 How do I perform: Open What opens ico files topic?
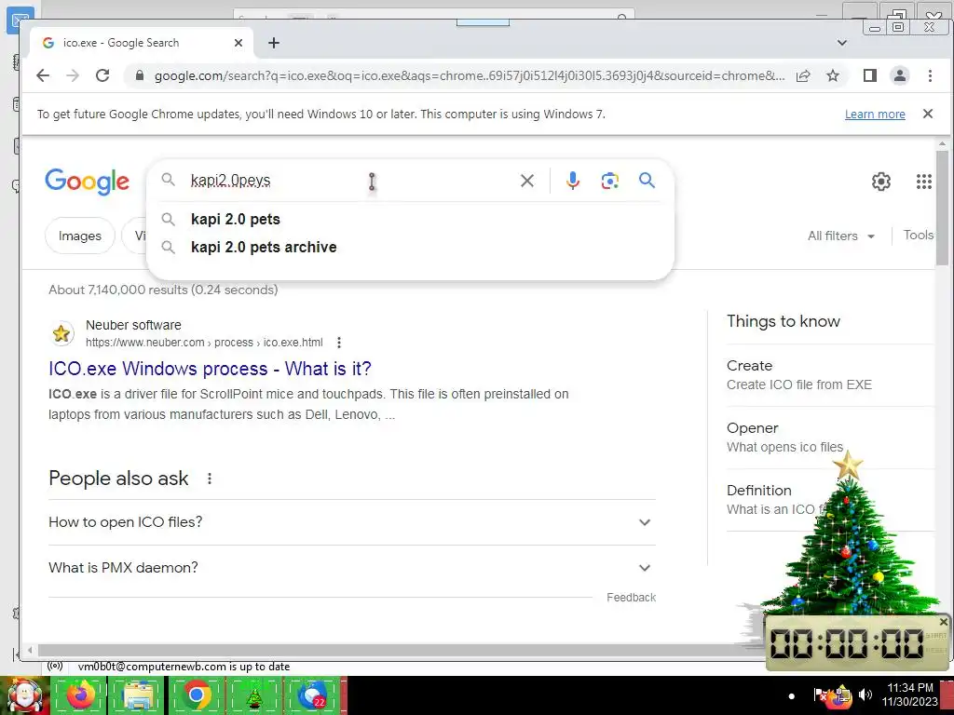(784, 448)
